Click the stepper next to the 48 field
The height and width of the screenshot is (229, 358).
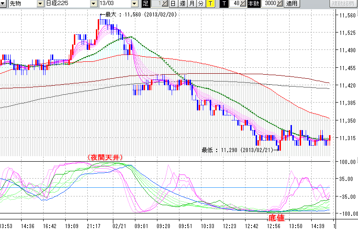point(243,4)
